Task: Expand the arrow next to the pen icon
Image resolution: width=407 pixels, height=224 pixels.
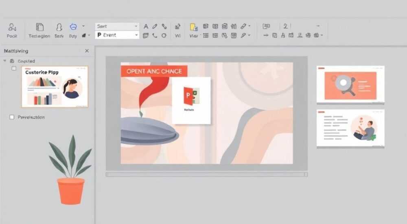Action: (x=249, y=35)
